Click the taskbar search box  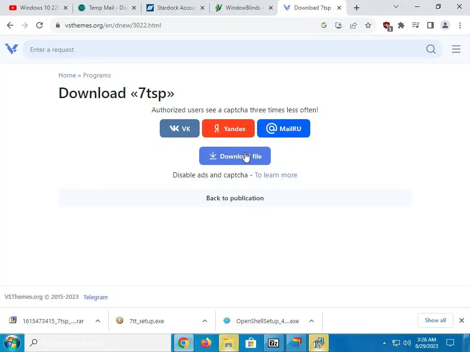pyautogui.click(x=98, y=343)
